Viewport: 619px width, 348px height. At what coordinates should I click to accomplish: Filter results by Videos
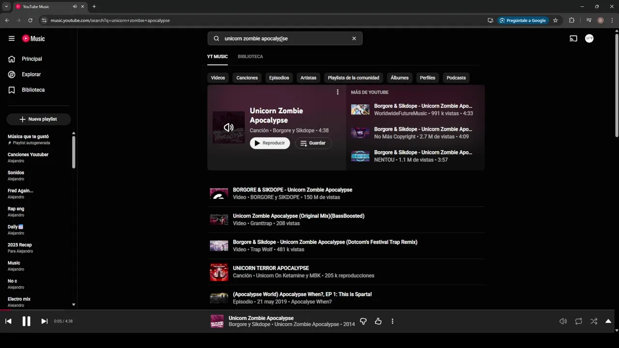pos(218,78)
